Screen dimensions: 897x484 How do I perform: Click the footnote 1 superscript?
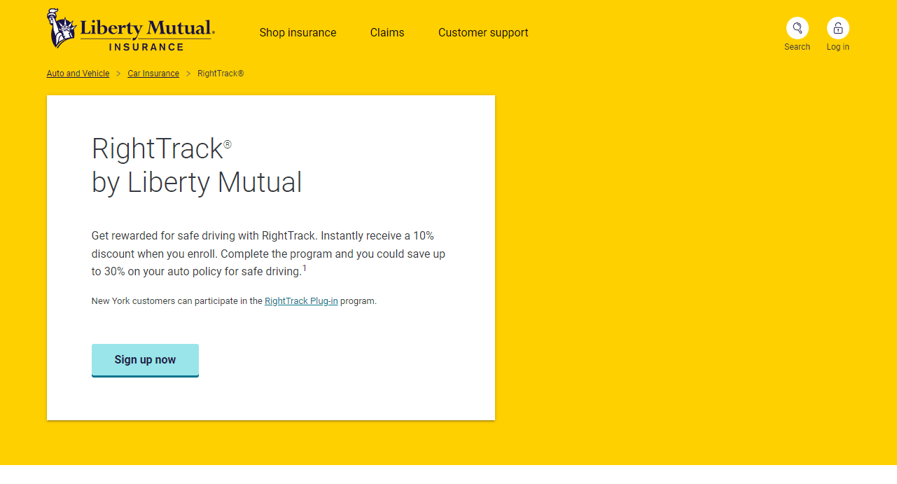click(305, 268)
